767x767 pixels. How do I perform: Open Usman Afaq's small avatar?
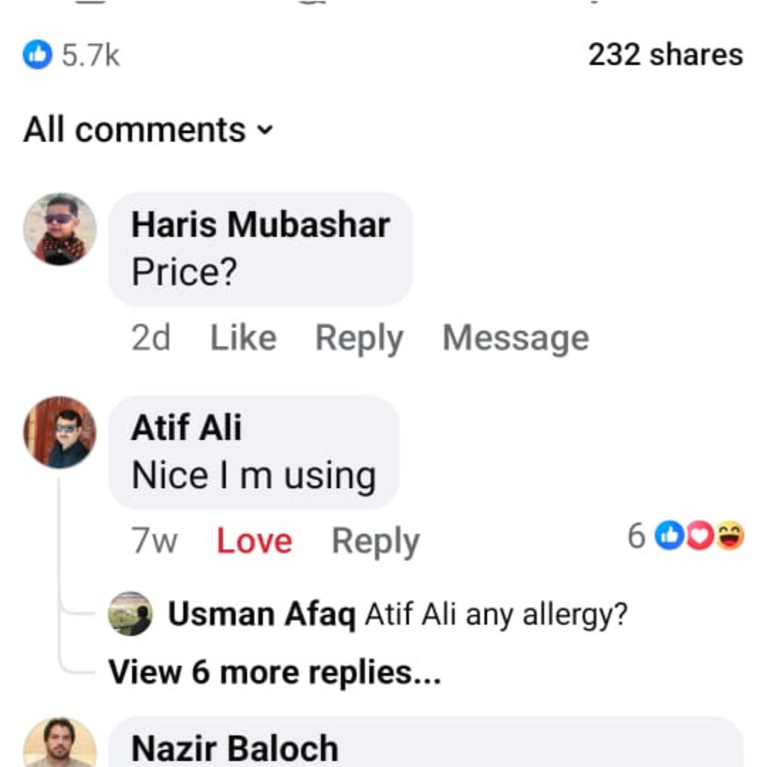130,614
